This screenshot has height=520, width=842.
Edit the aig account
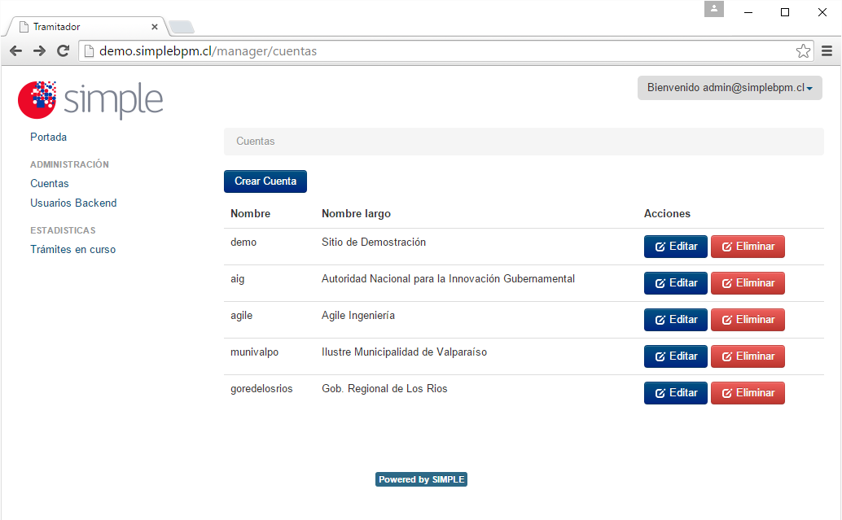pyautogui.click(x=676, y=283)
